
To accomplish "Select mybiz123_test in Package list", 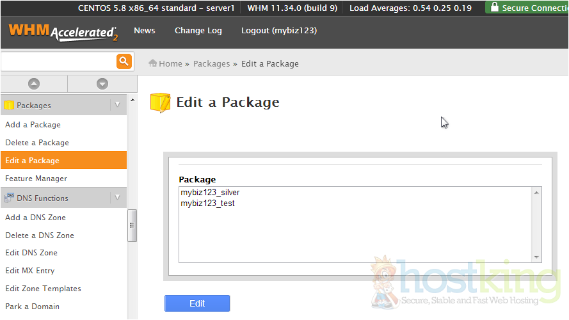I will pos(207,204).
